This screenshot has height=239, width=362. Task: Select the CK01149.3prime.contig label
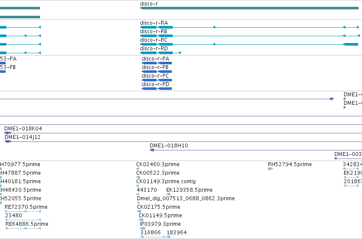[166, 181]
